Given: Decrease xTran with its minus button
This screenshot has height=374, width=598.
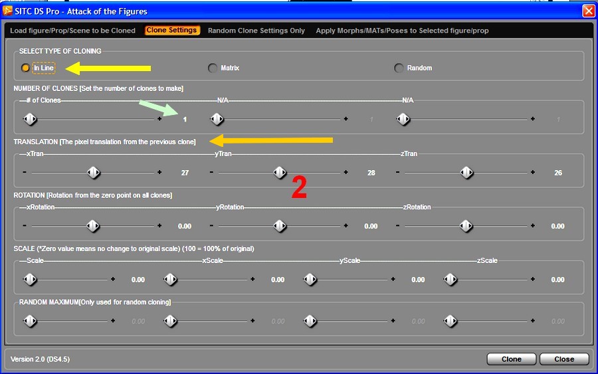Looking at the screenshot, I should pos(25,172).
